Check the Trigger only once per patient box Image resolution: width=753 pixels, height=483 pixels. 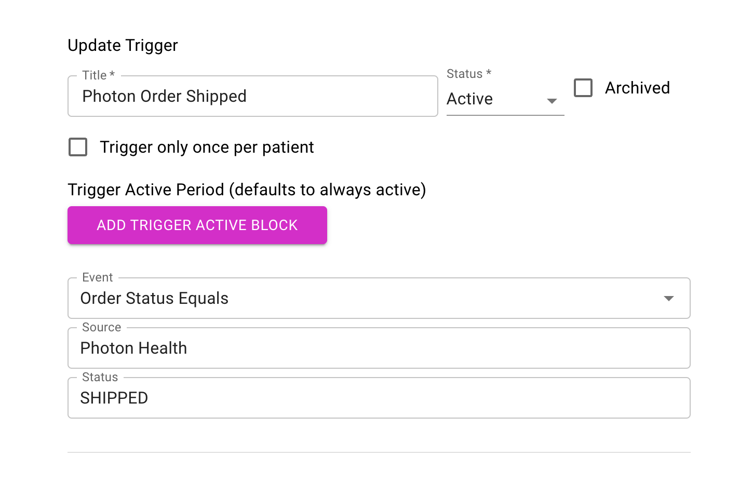pyautogui.click(x=78, y=147)
